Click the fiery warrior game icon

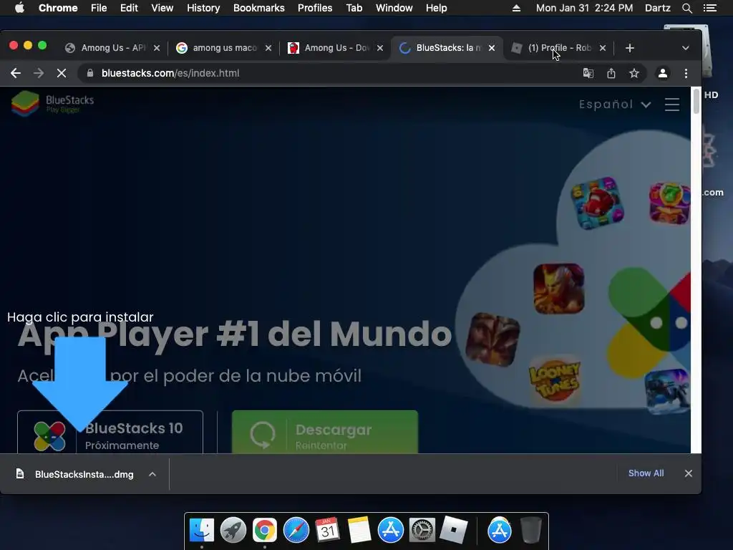click(558, 289)
